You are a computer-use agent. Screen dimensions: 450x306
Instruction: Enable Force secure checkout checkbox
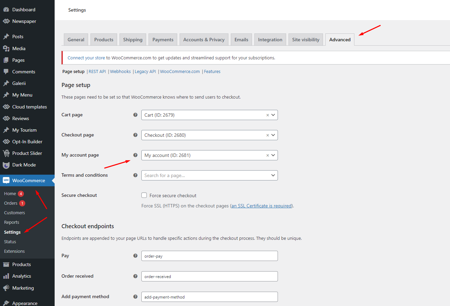[x=144, y=195]
